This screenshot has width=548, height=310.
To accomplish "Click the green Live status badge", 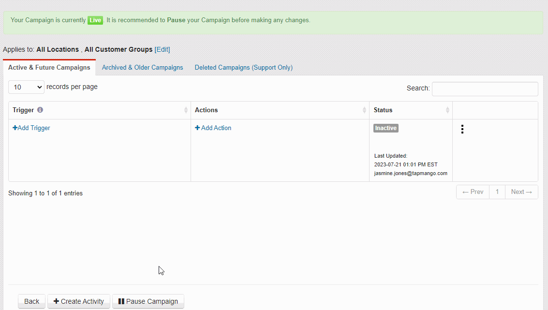I will coord(95,20).
